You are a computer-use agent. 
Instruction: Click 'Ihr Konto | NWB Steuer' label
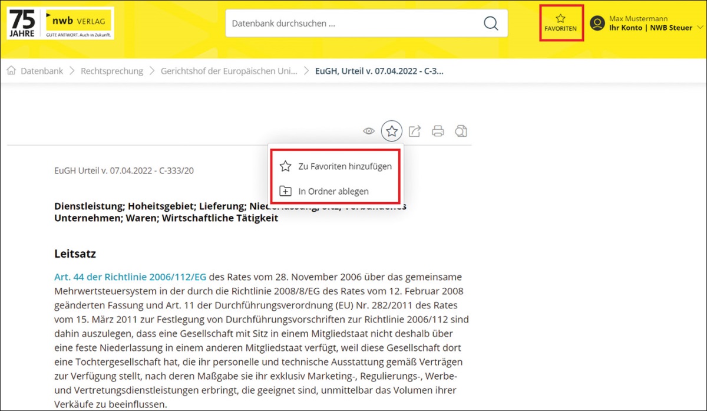[650, 28]
